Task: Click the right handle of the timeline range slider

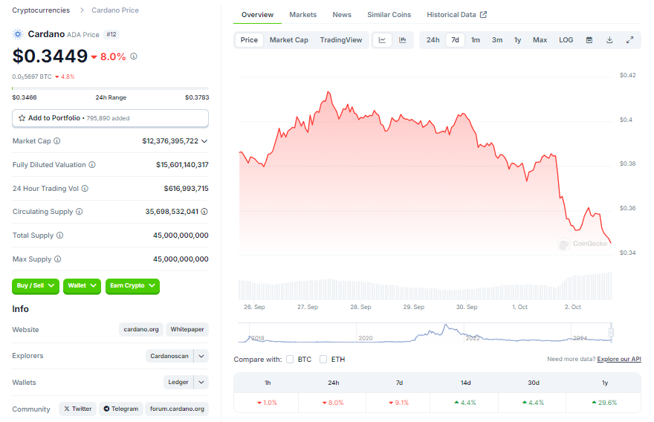Action: point(612,333)
